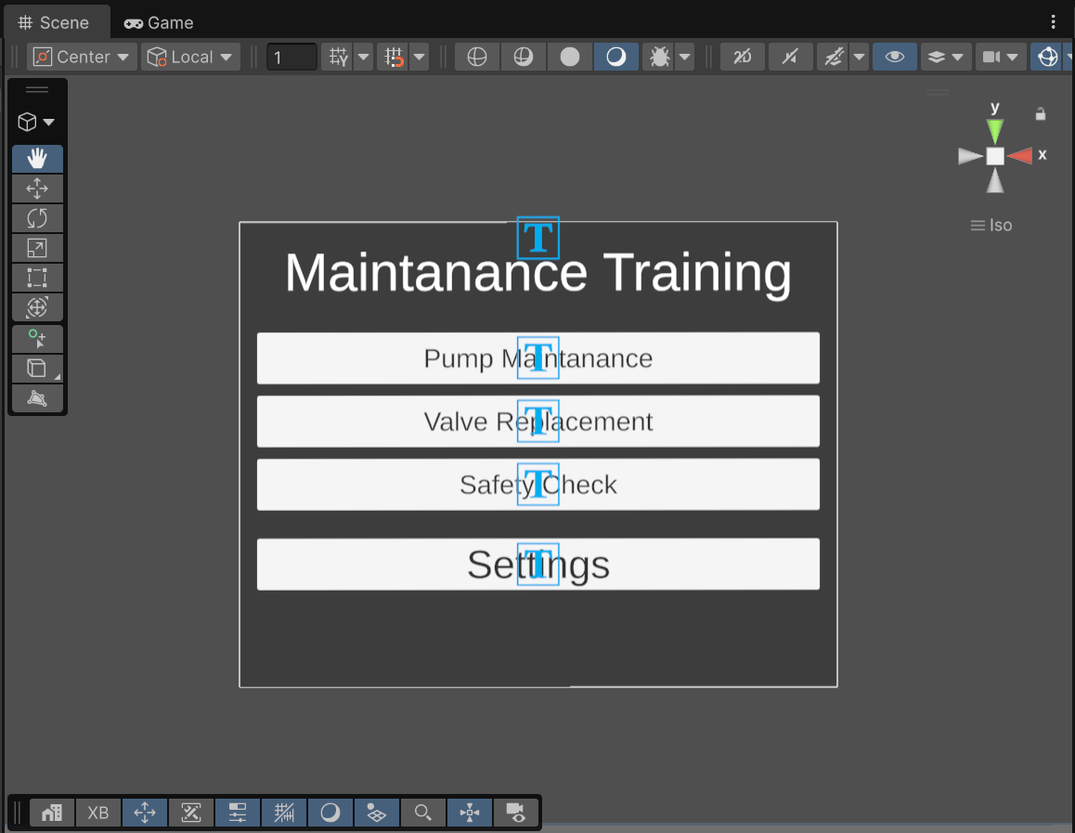1075x833 pixels.
Task: Select the highlighted Shaded draw mode
Action: [x=616, y=57]
